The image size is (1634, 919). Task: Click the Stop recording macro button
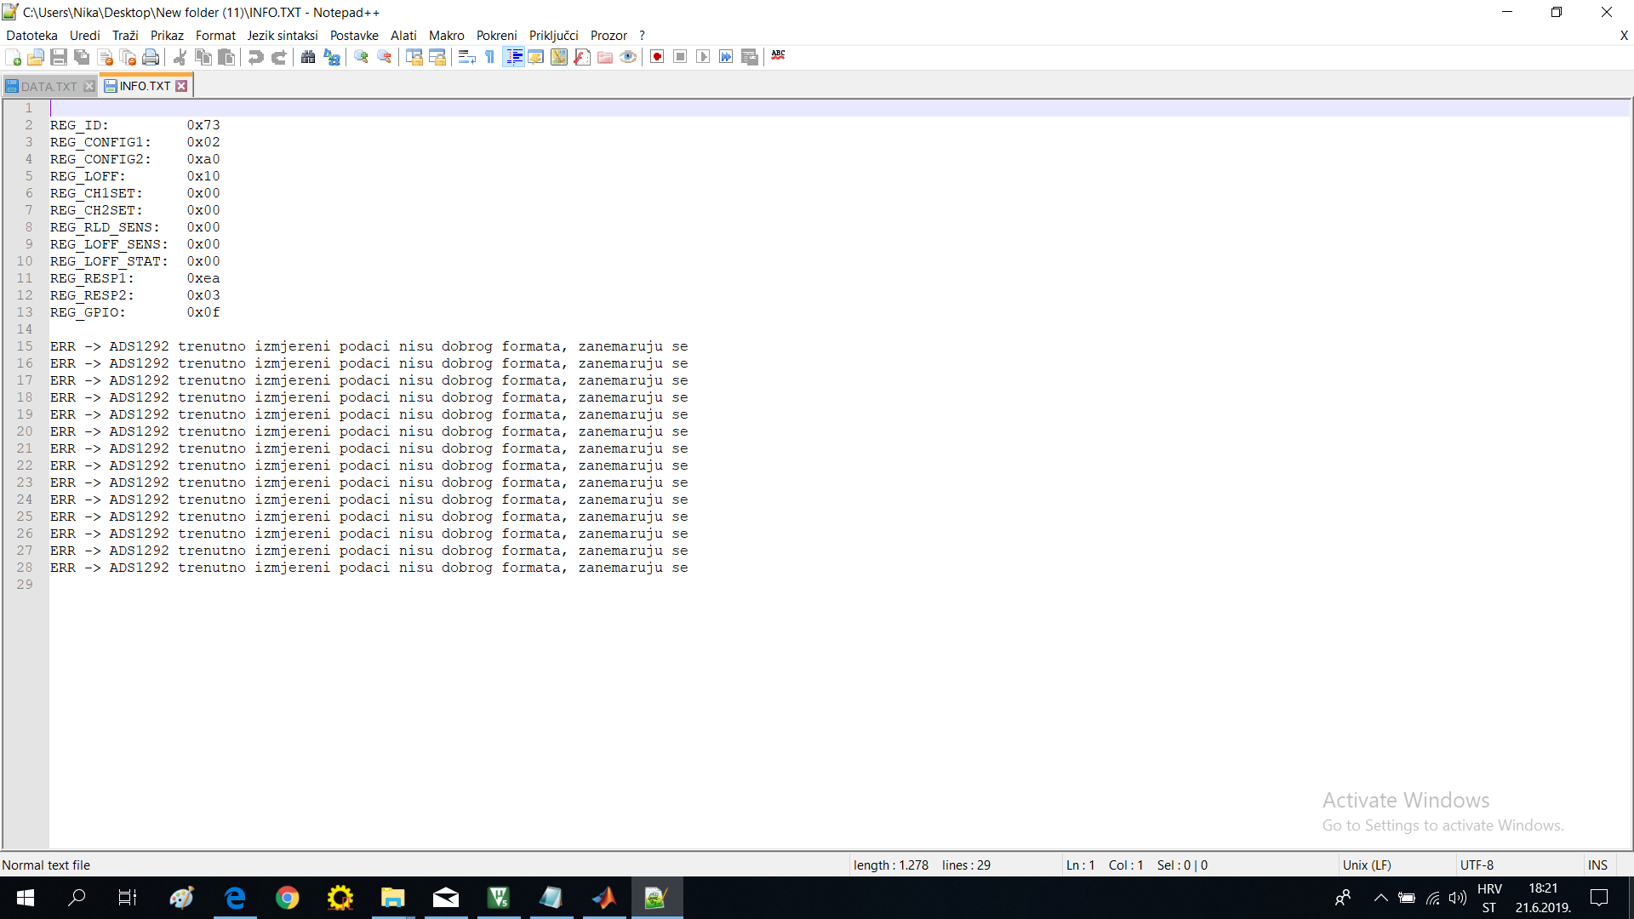tap(680, 57)
